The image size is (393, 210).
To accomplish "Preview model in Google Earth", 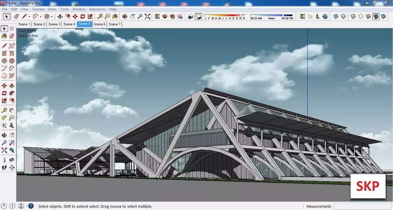I will click(325, 16).
